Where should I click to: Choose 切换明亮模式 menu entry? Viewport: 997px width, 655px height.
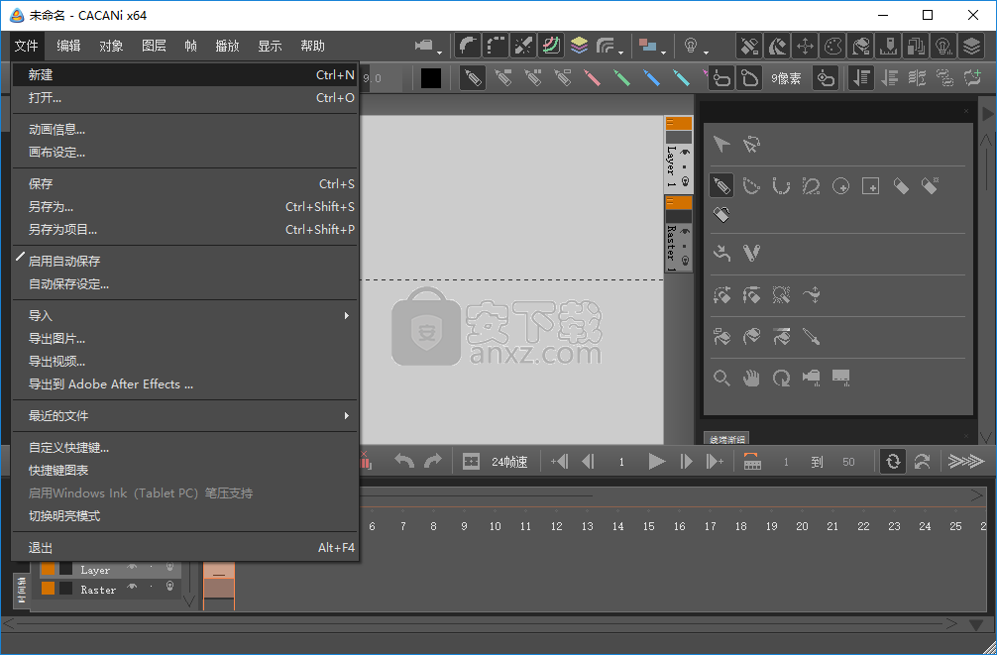point(185,515)
